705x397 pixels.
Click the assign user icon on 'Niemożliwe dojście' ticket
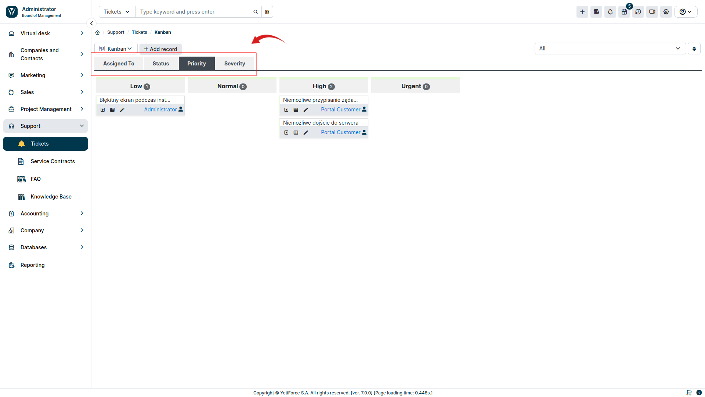click(365, 132)
